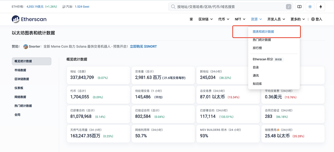This screenshot has width=334, height=152.
Task: Choose 排行榜 in the resources menu
Action: (x=257, y=48)
